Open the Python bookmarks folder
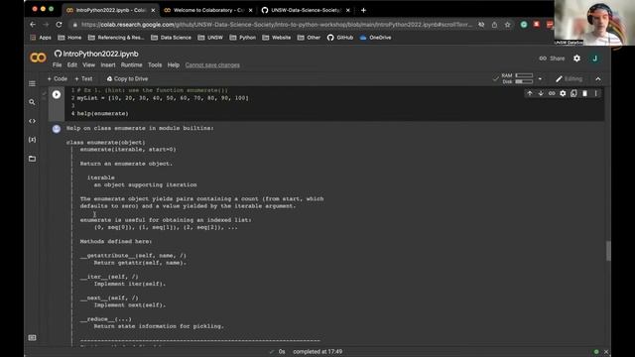 coord(242,38)
